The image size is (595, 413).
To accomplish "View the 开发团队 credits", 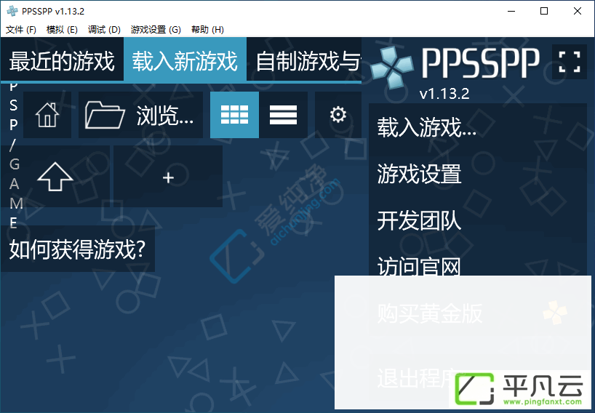I will [478, 220].
